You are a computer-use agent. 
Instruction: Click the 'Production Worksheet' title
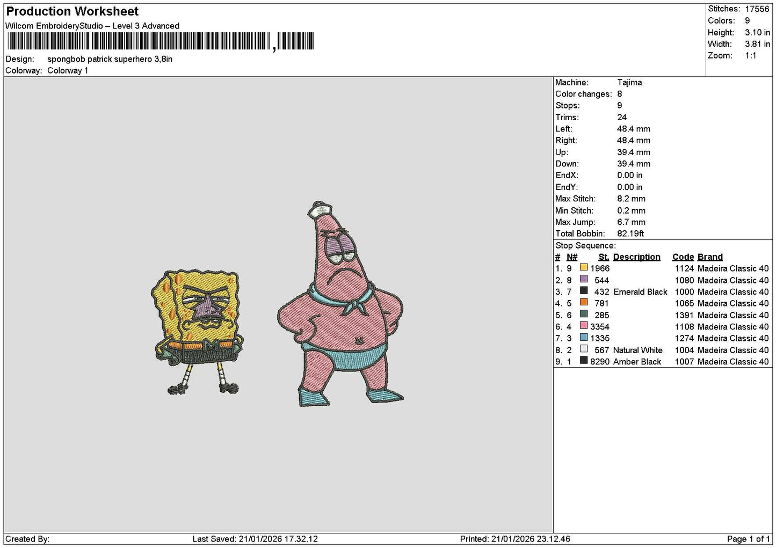pos(72,11)
